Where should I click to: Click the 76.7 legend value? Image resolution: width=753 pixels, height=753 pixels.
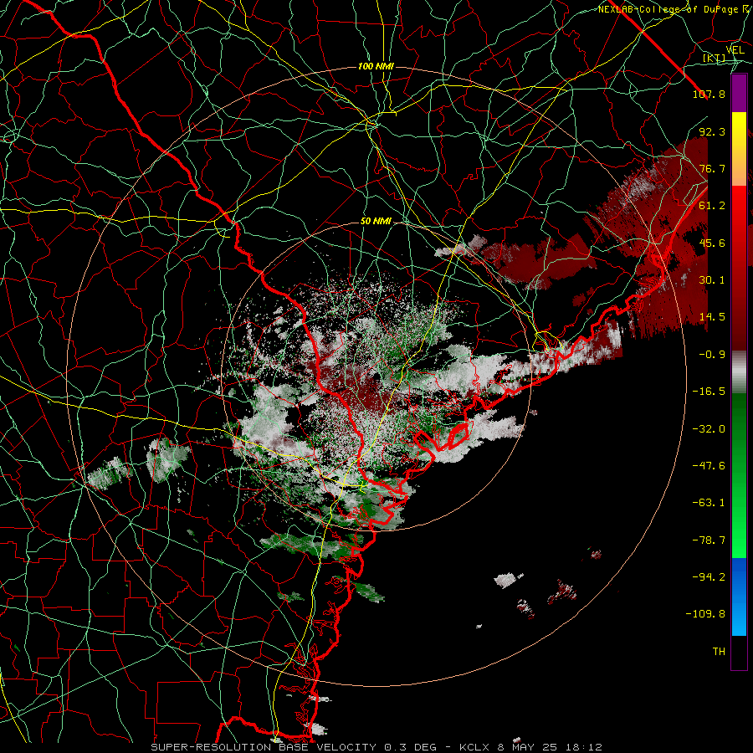click(x=712, y=168)
